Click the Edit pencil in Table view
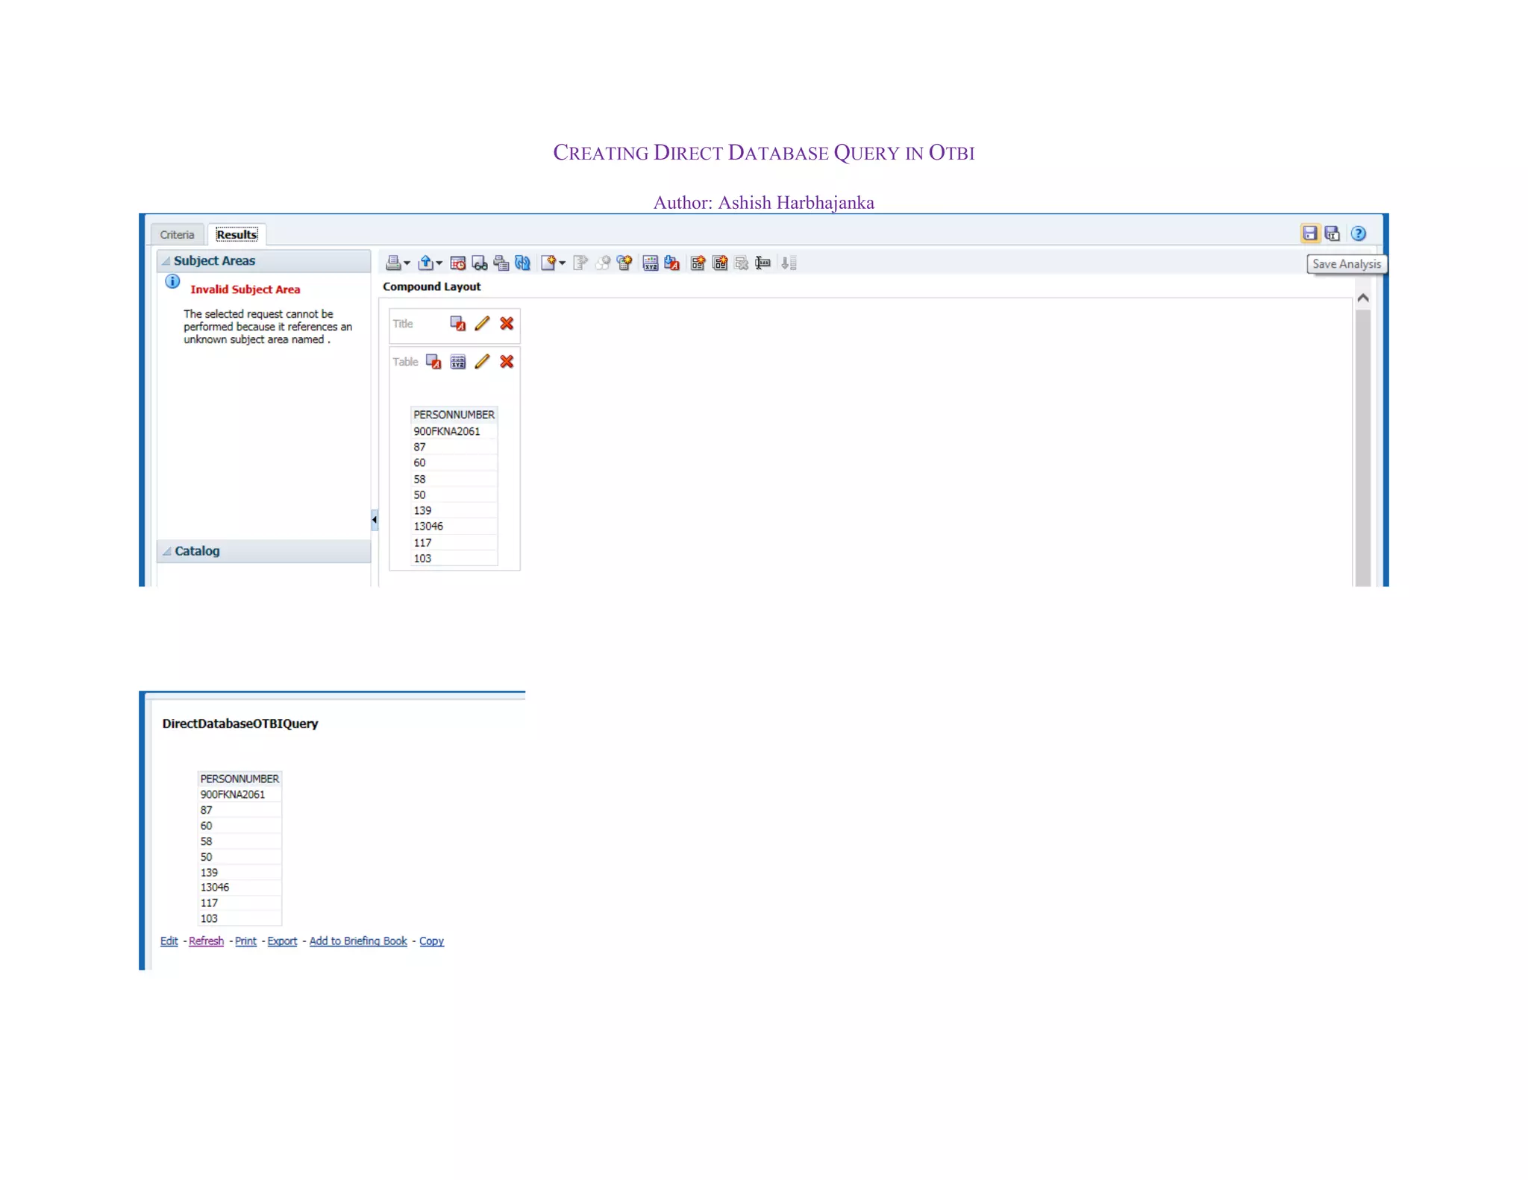This screenshot has height=1180, width=1528. (482, 362)
